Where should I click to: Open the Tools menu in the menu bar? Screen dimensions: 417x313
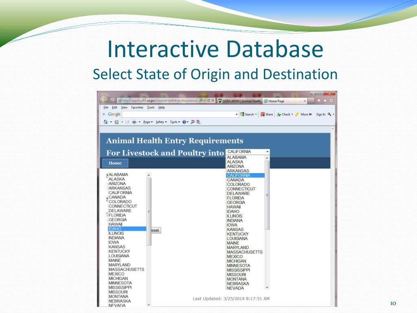coord(151,108)
